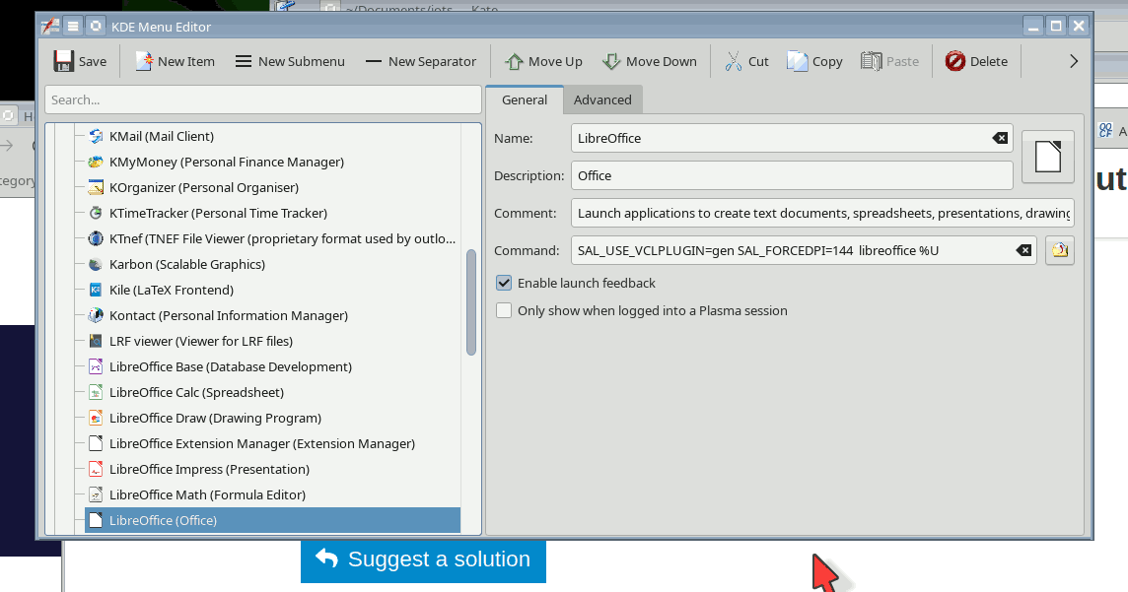The height and width of the screenshot is (592, 1128).
Task: Click the Comment text field
Action: click(822, 213)
